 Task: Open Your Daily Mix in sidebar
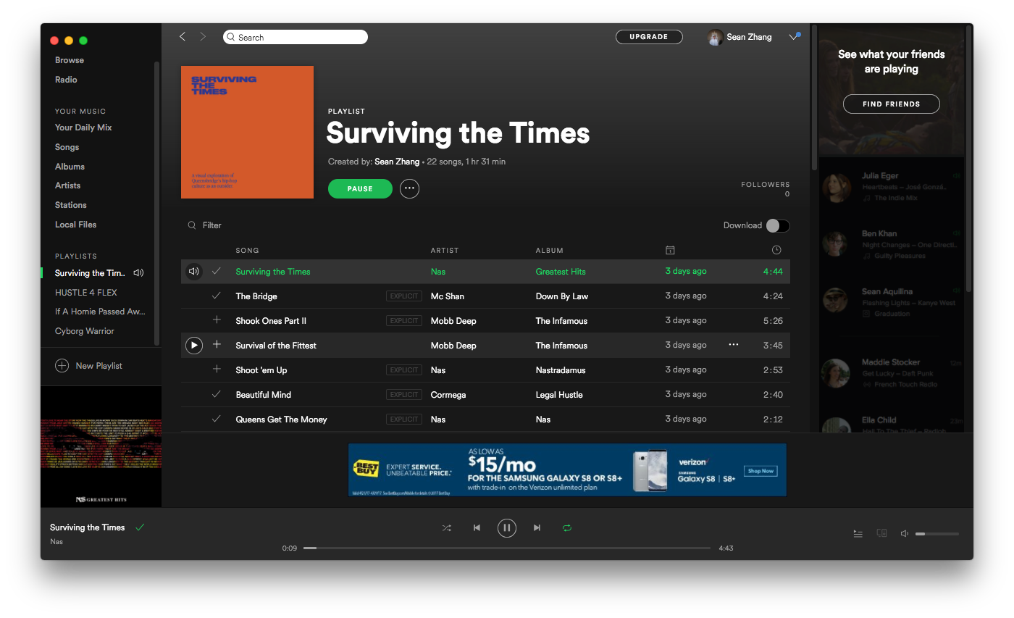click(83, 128)
